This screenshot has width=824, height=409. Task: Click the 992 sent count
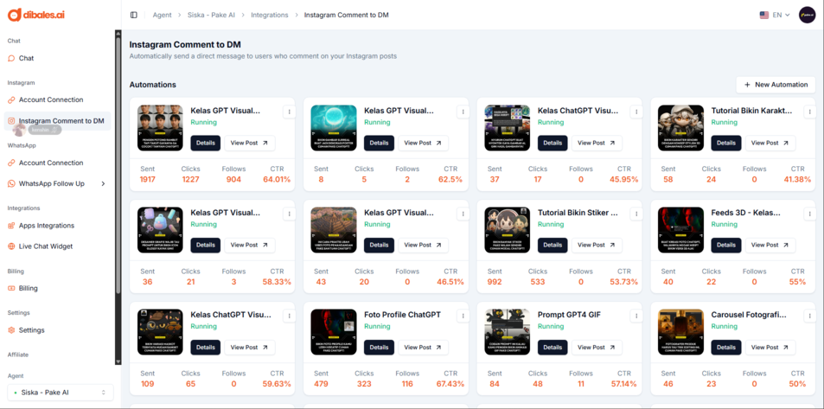pos(495,282)
